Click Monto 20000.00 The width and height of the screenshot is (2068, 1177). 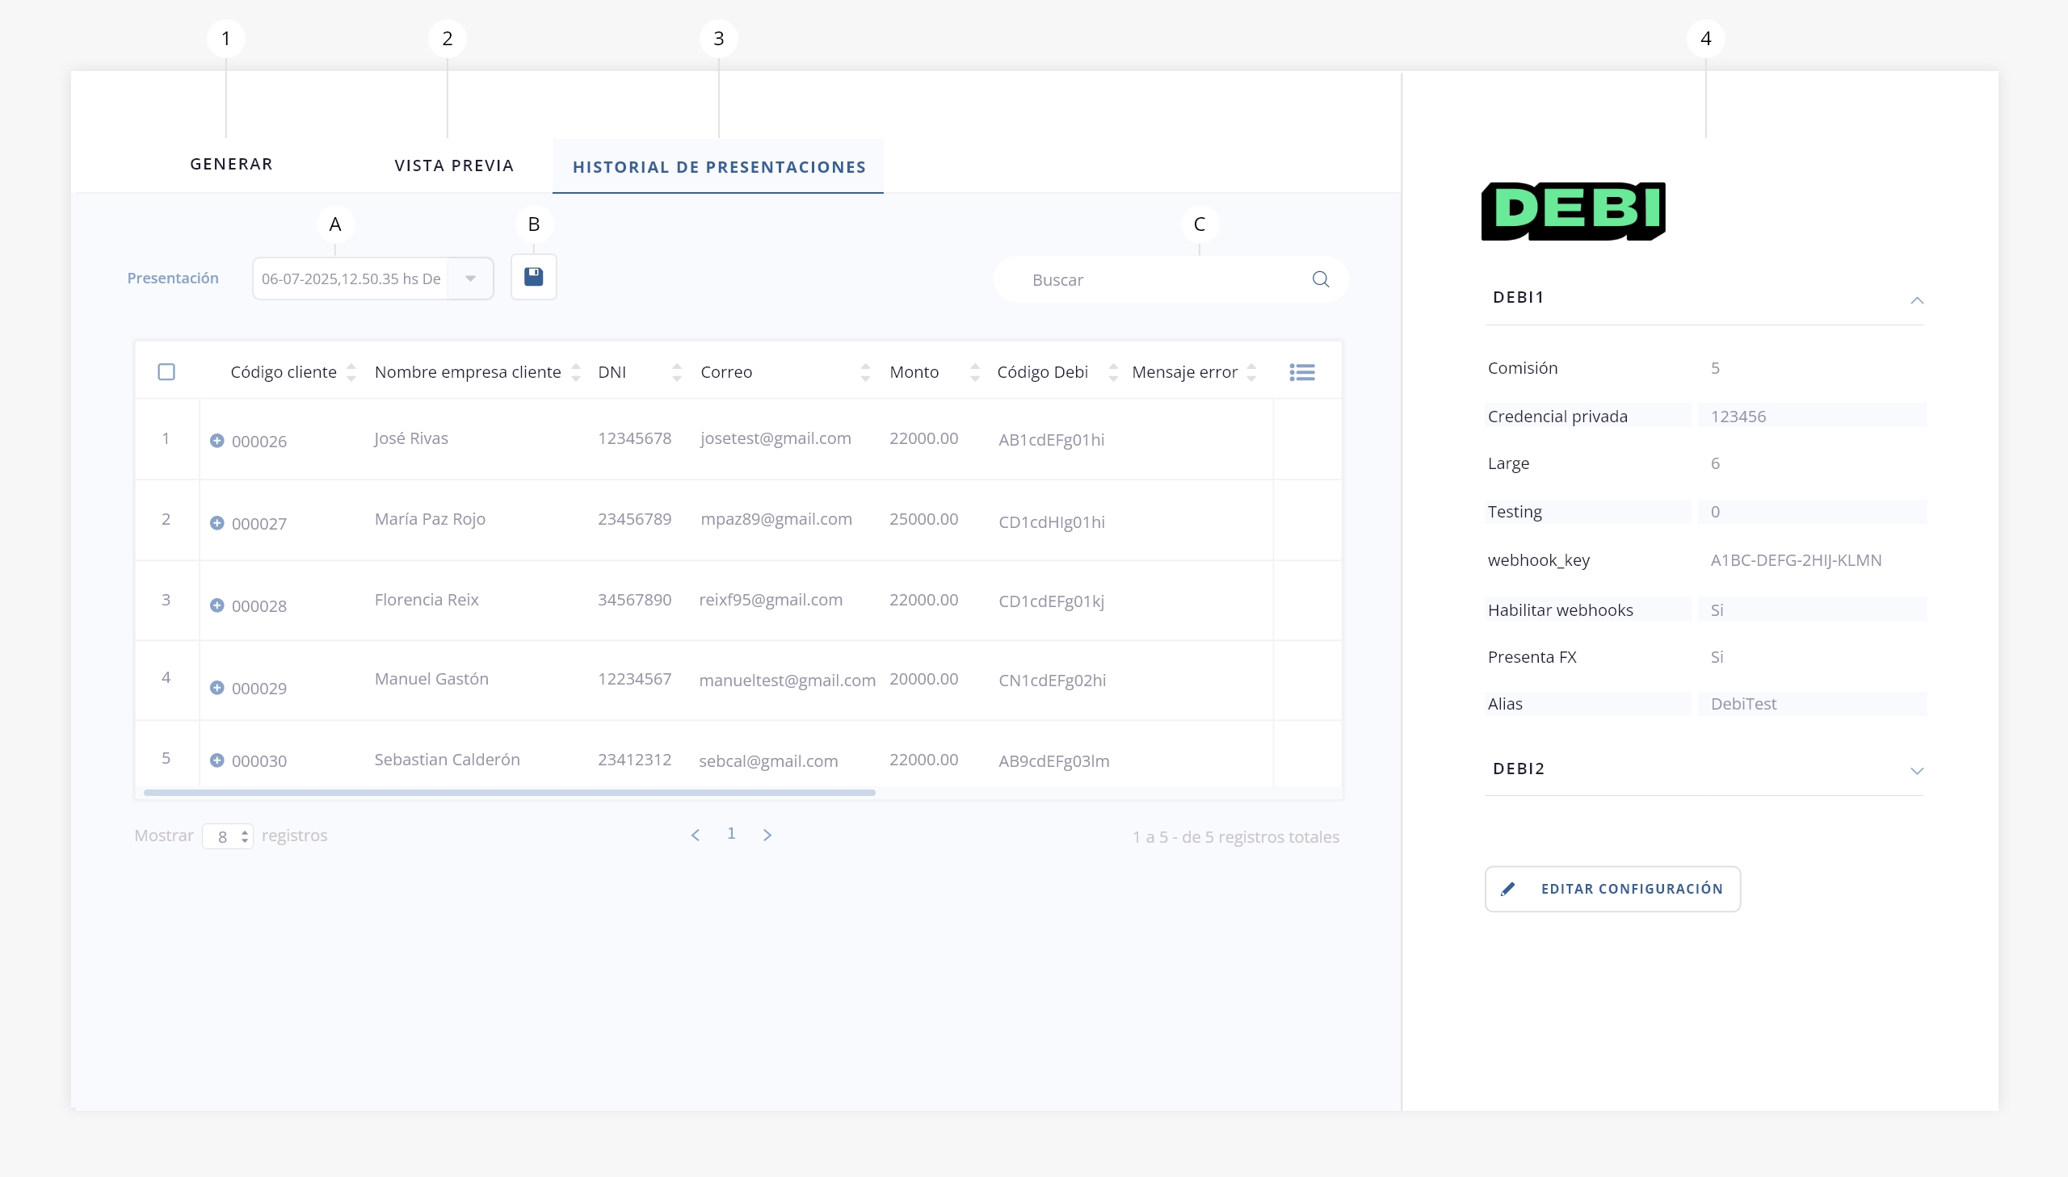coord(923,679)
